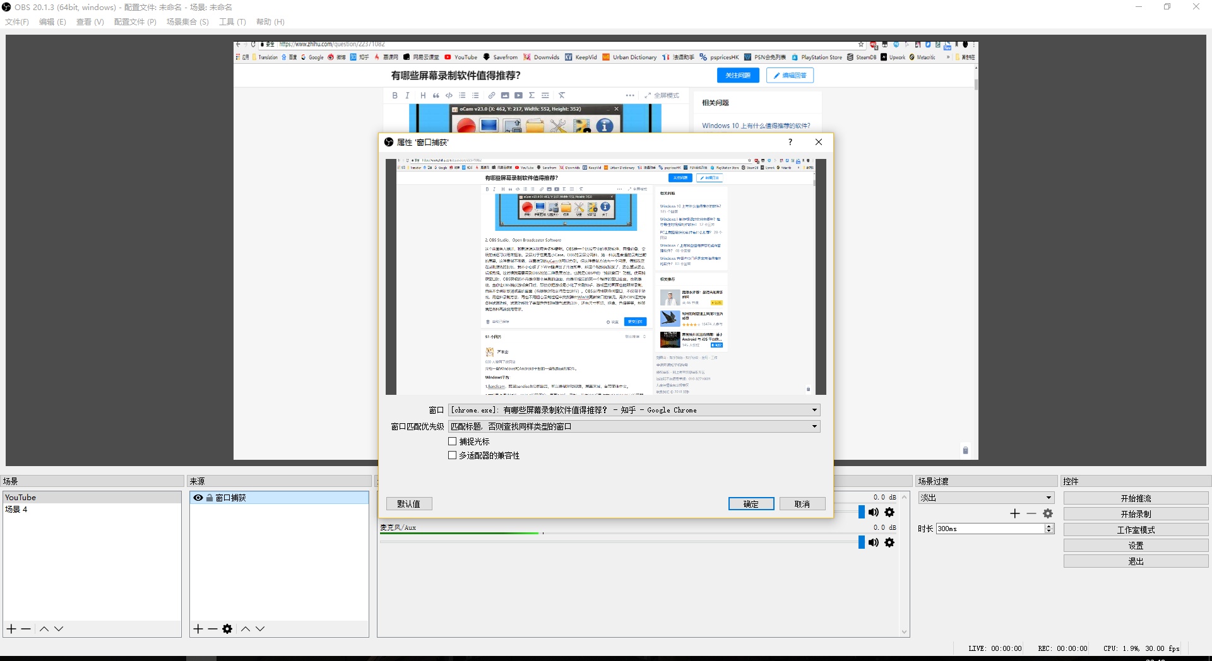
Task: Add a scene transition with plus icon
Action: click(1015, 513)
